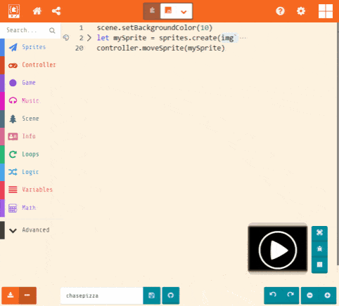Viewport: 339px width, 306px height.
Task: Switch to the JavaScript editor toggle
Action: click(168, 11)
